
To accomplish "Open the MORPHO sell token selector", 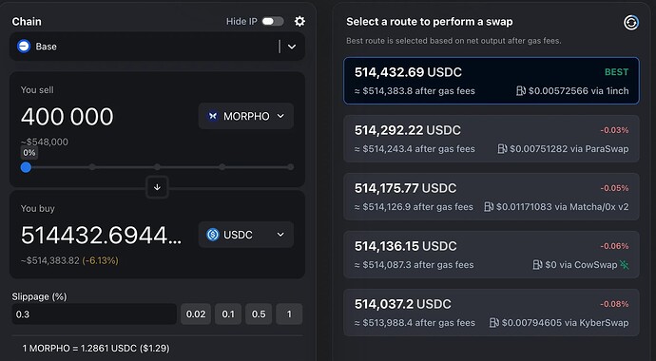I will pyautogui.click(x=246, y=116).
